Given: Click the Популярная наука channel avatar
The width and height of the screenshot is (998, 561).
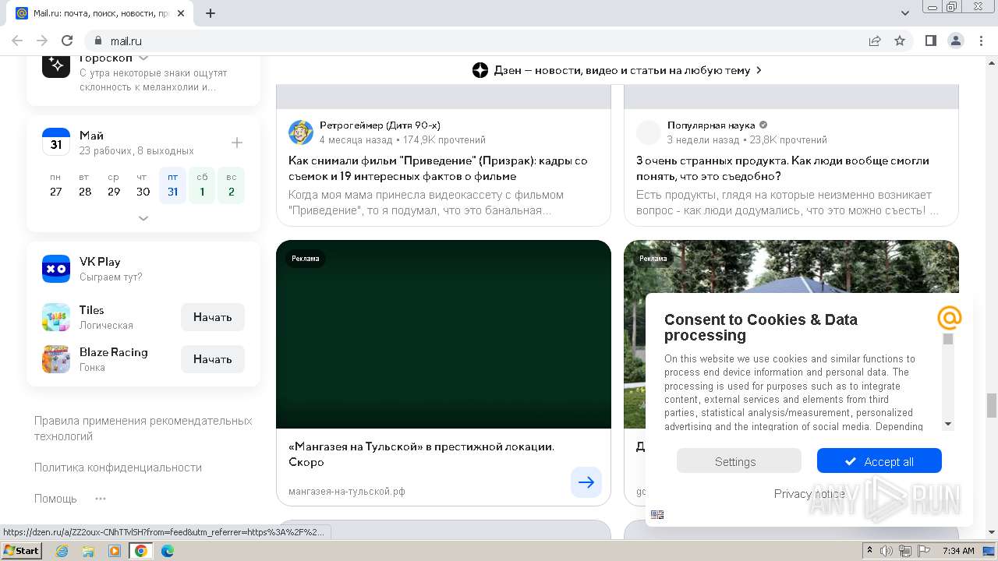Looking at the screenshot, I should click(x=649, y=132).
